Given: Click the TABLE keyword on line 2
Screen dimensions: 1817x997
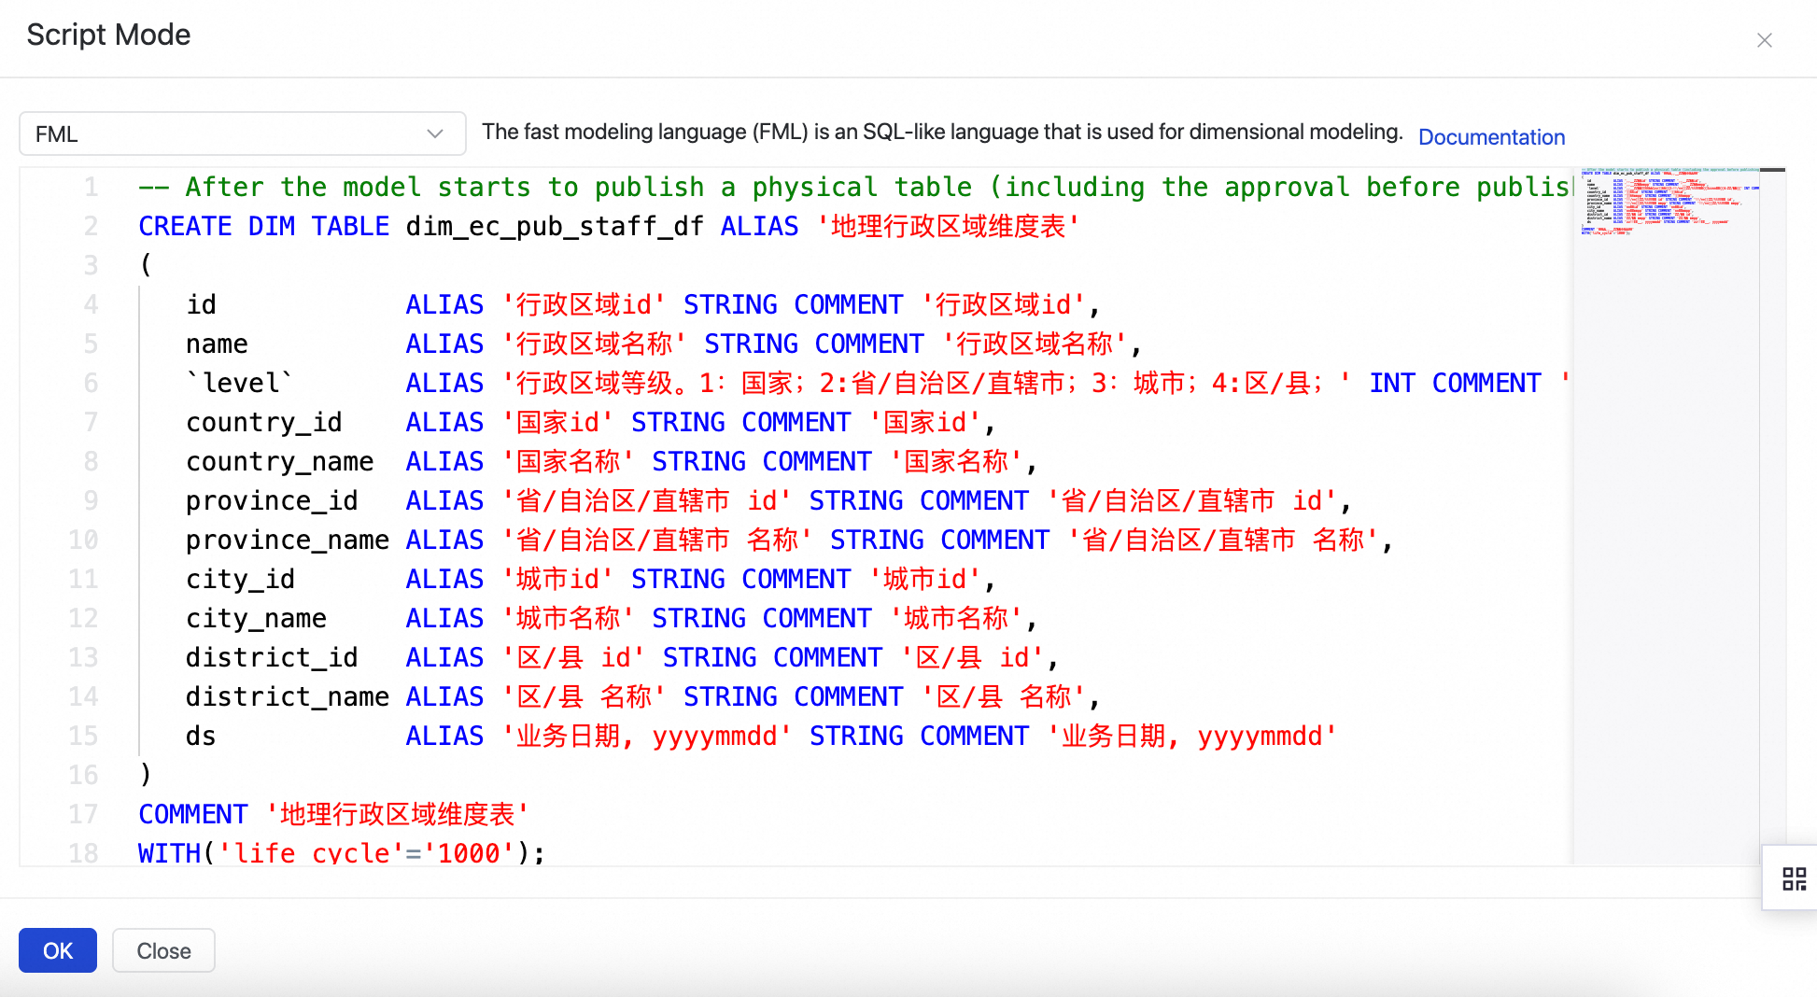Looking at the screenshot, I should 350,226.
